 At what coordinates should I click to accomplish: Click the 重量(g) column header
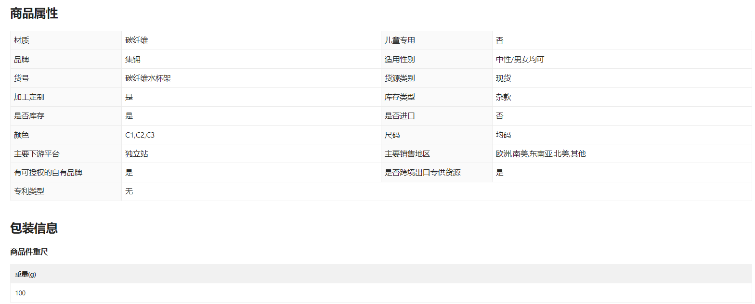[x=26, y=274]
